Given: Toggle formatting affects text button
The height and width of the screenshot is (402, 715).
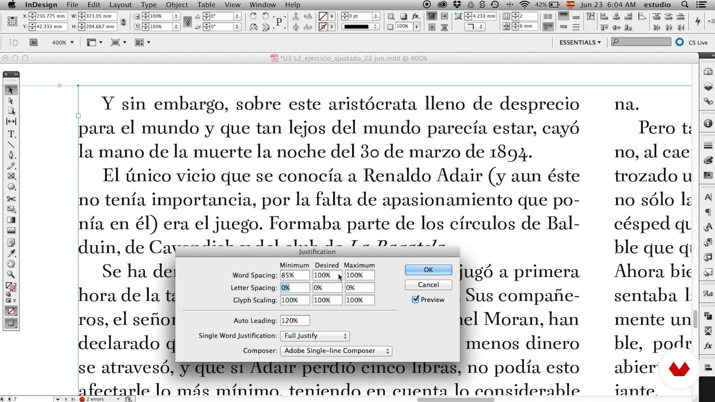Looking at the screenshot, I should (x=15, y=300).
